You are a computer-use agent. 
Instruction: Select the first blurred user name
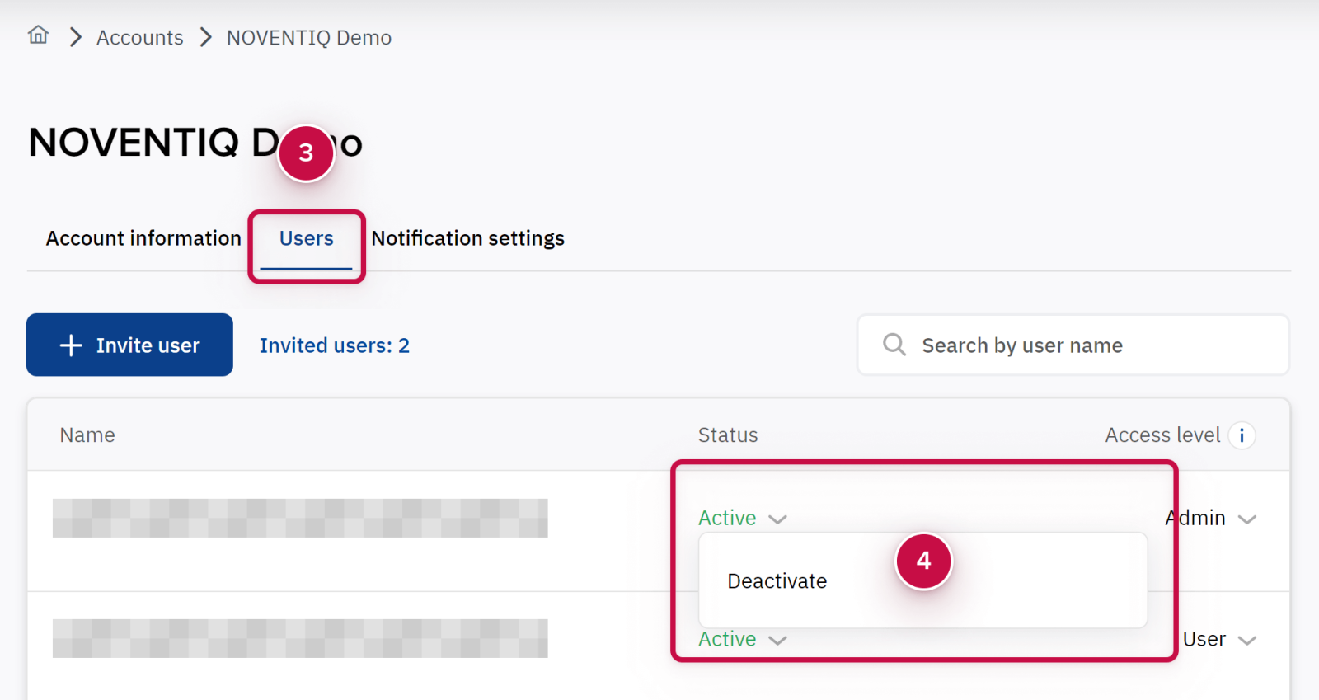(x=300, y=518)
